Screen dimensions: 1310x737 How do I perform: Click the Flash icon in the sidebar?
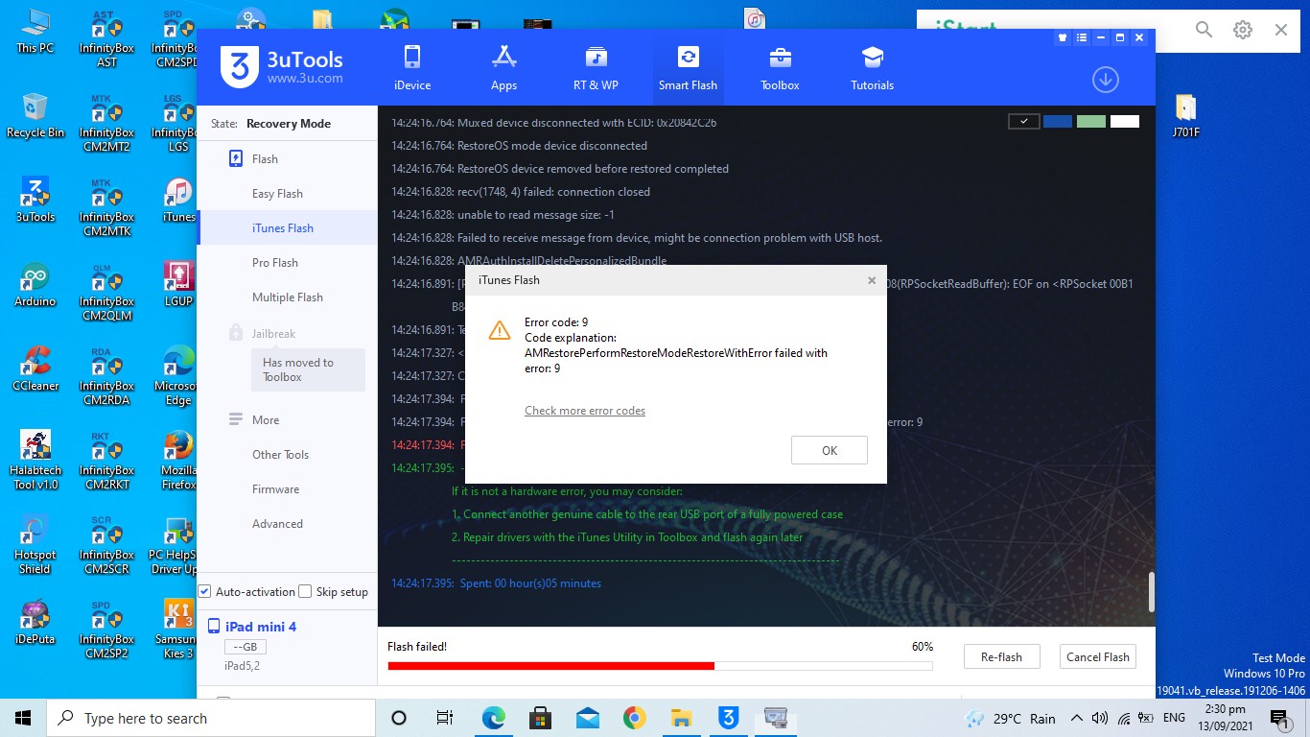point(236,158)
